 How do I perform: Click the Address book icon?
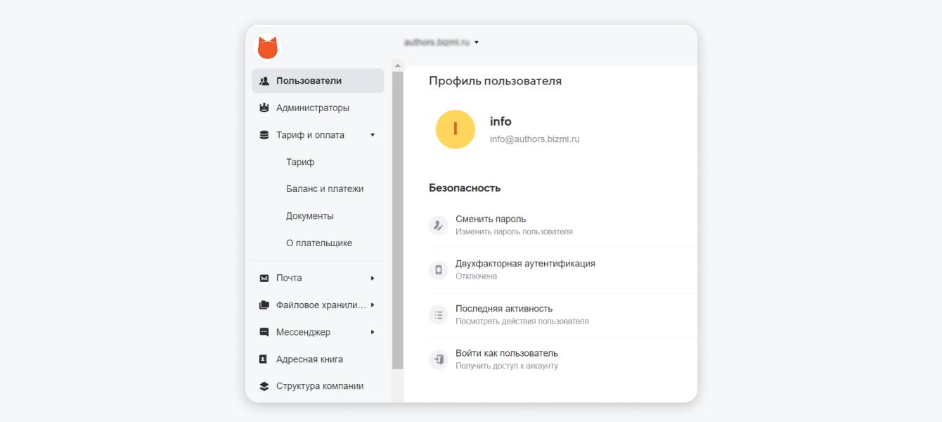[x=264, y=359]
